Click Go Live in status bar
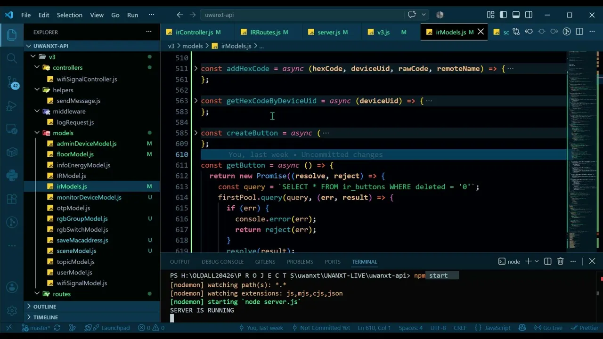 [x=548, y=328]
